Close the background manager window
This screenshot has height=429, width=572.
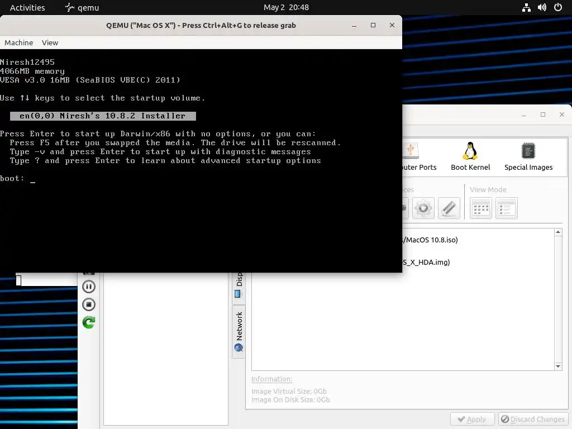click(x=562, y=115)
